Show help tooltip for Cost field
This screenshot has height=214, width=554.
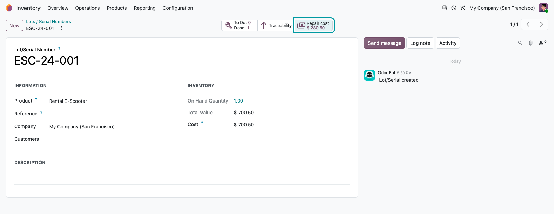click(202, 123)
